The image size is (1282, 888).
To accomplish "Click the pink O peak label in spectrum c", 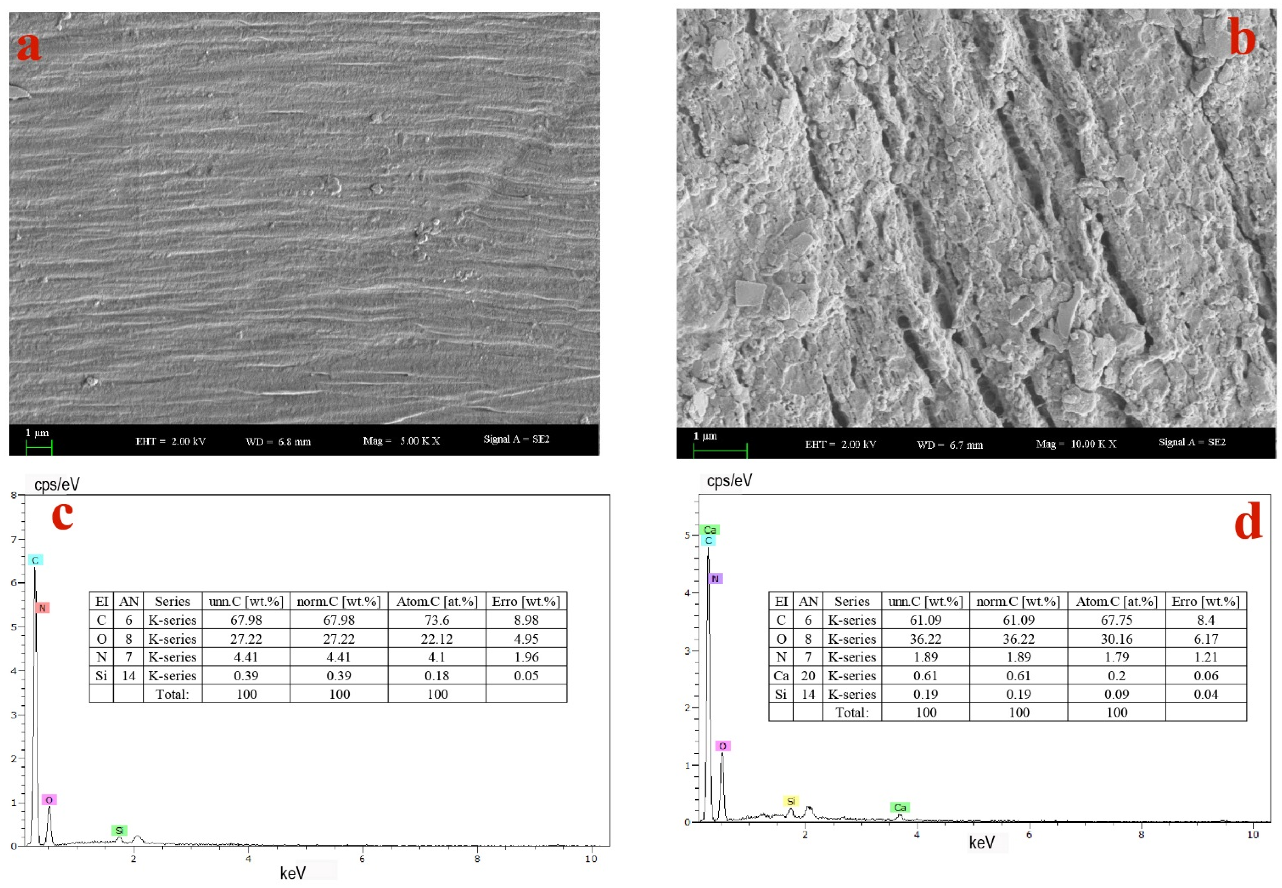I will coord(49,800).
